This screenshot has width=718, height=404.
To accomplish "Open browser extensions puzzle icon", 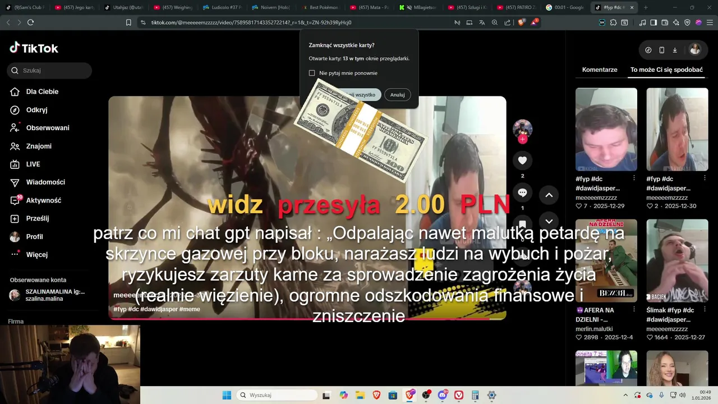I will coord(613,22).
